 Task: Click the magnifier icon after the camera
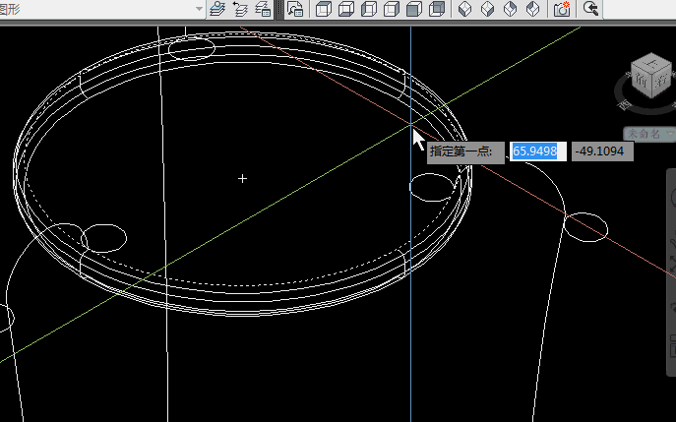click(590, 9)
